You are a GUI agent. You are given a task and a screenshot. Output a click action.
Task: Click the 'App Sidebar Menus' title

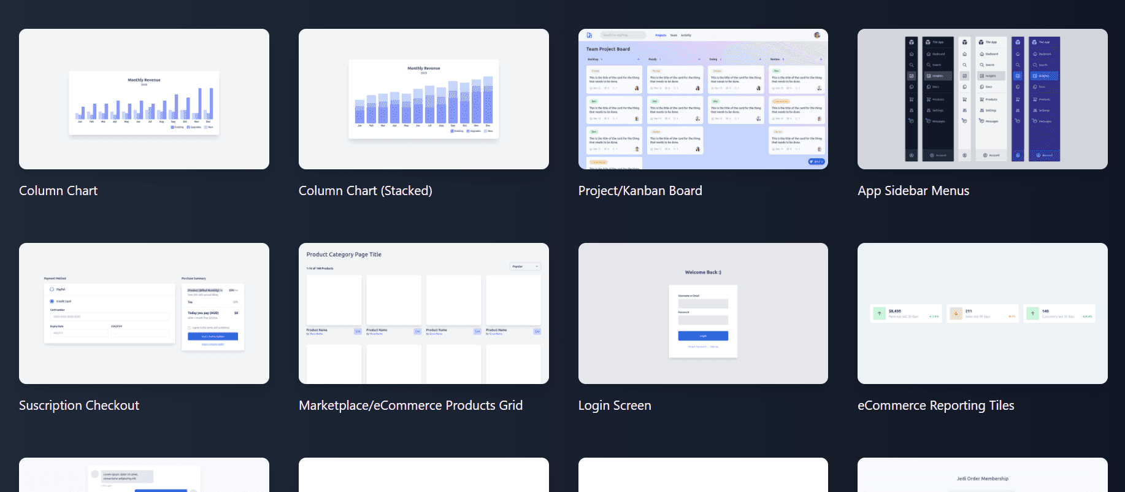pyautogui.click(x=913, y=191)
